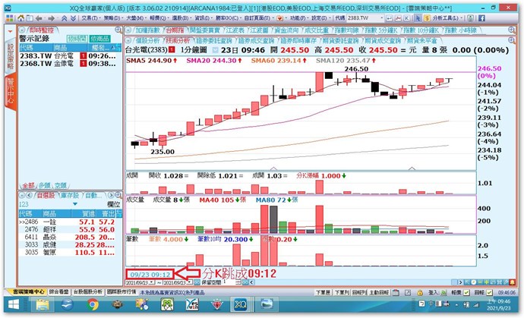Click the K-line chart toolbar icon

[x=407, y=18]
